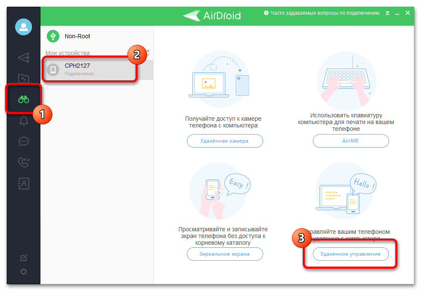The width and height of the screenshot is (421, 291).
Task: Click the Удаленное управление button
Action: [351, 254]
